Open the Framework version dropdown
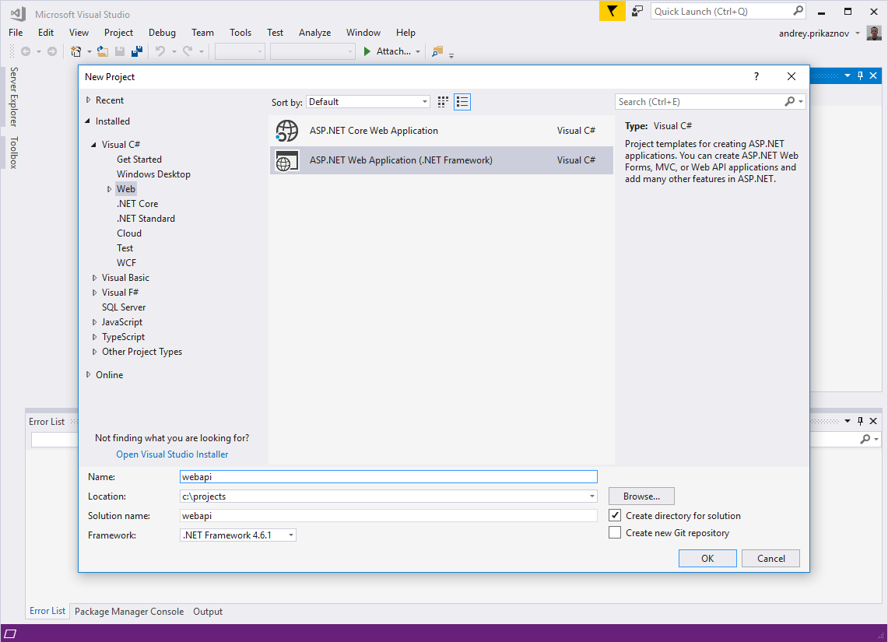This screenshot has height=642, width=888. pyautogui.click(x=238, y=535)
